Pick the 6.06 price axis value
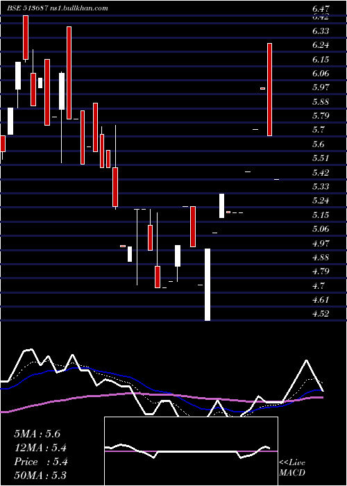Screen dimensions: 347x486 tap(321, 74)
